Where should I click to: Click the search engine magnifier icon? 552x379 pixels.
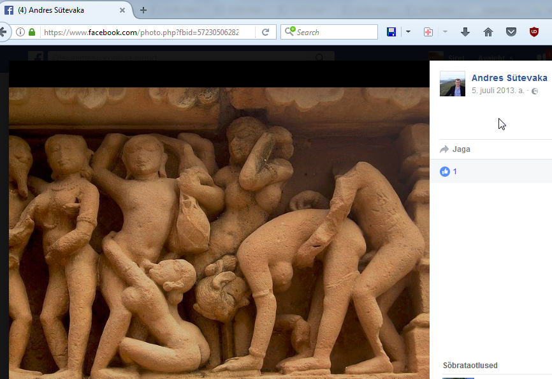click(x=290, y=31)
